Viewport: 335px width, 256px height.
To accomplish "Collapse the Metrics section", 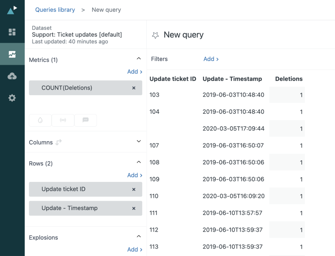I will 139,59.
